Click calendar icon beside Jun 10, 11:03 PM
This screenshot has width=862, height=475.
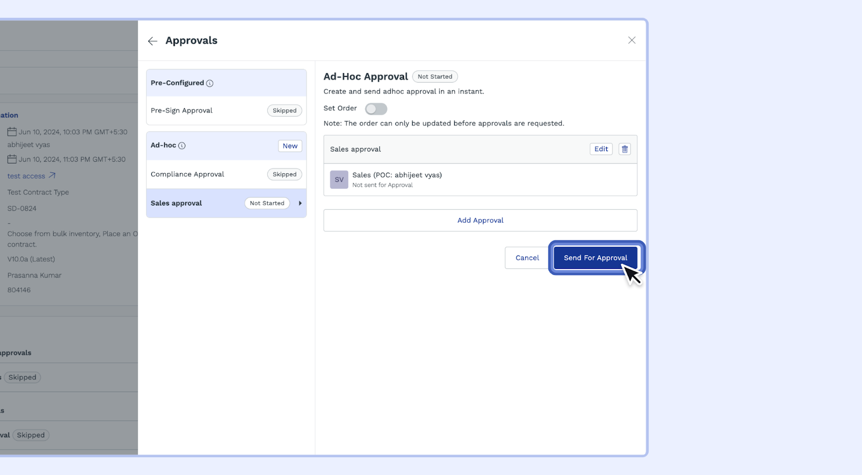tap(12, 159)
